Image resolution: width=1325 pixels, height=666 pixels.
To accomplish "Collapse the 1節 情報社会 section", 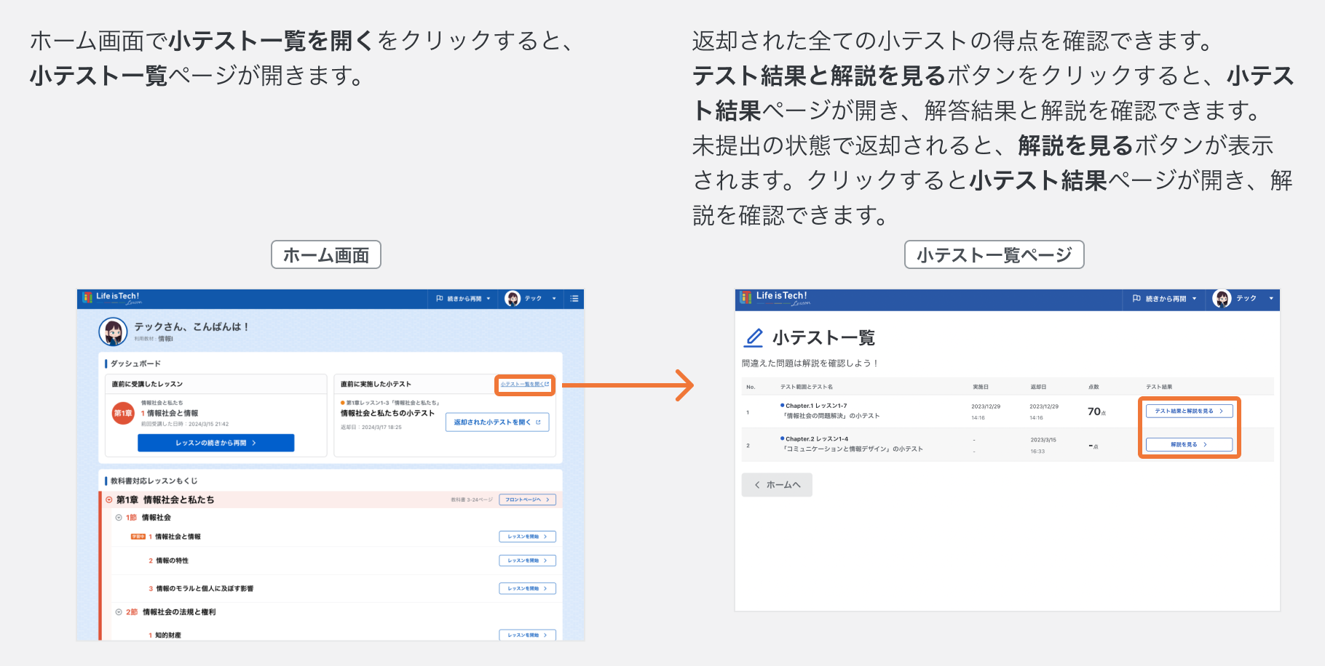I will [x=119, y=518].
